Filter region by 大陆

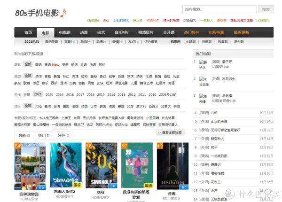(x=39, y=106)
